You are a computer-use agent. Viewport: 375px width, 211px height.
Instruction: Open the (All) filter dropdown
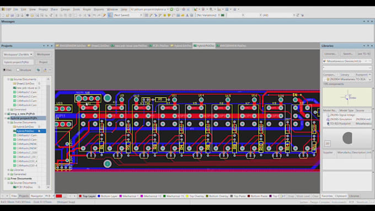(294, 15)
